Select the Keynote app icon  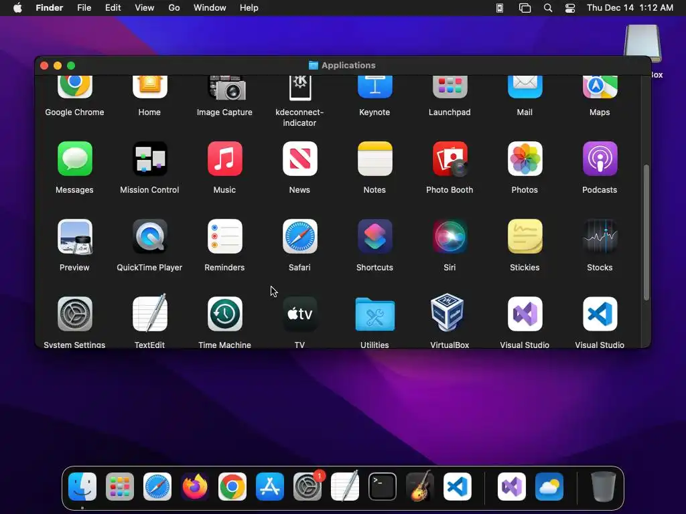[375, 86]
